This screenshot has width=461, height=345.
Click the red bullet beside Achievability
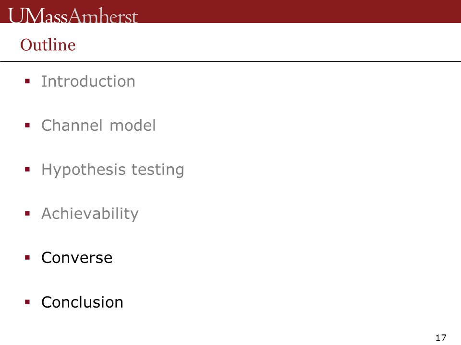pos(28,213)
